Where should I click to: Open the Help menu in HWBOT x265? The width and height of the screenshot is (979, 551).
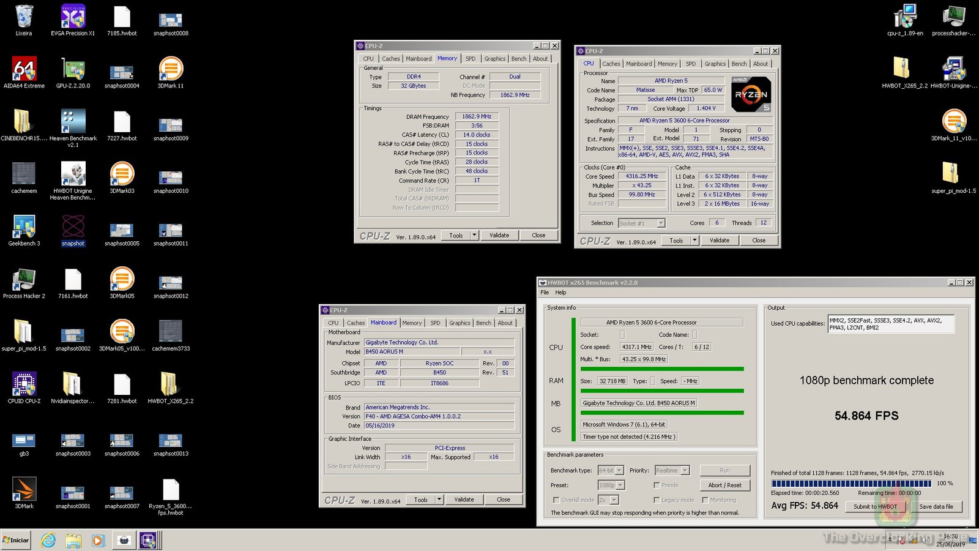pyautogui.click(x=560, y=292)
